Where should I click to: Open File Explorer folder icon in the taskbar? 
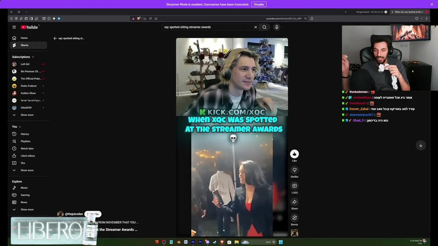pos(236,242)
